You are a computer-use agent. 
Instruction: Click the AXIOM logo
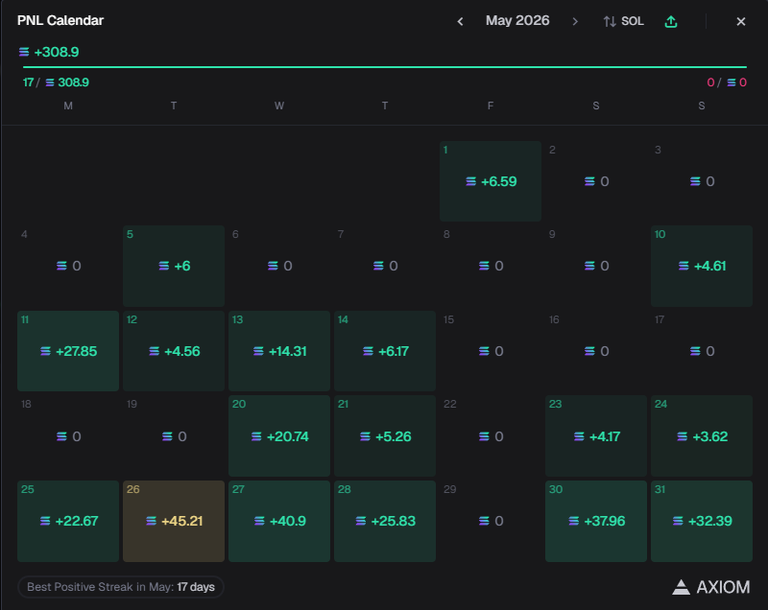[x=710, y=587]
